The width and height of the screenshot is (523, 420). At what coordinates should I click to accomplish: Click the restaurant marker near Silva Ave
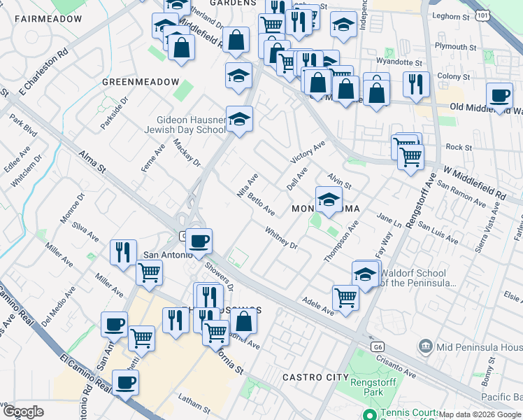coord(124,253)
